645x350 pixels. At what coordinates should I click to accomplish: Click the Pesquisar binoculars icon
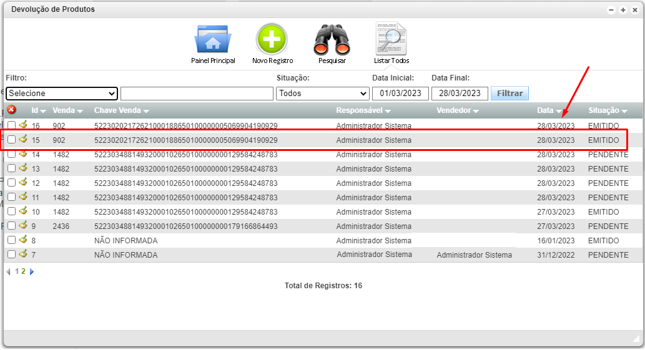[x=332, y=39]
